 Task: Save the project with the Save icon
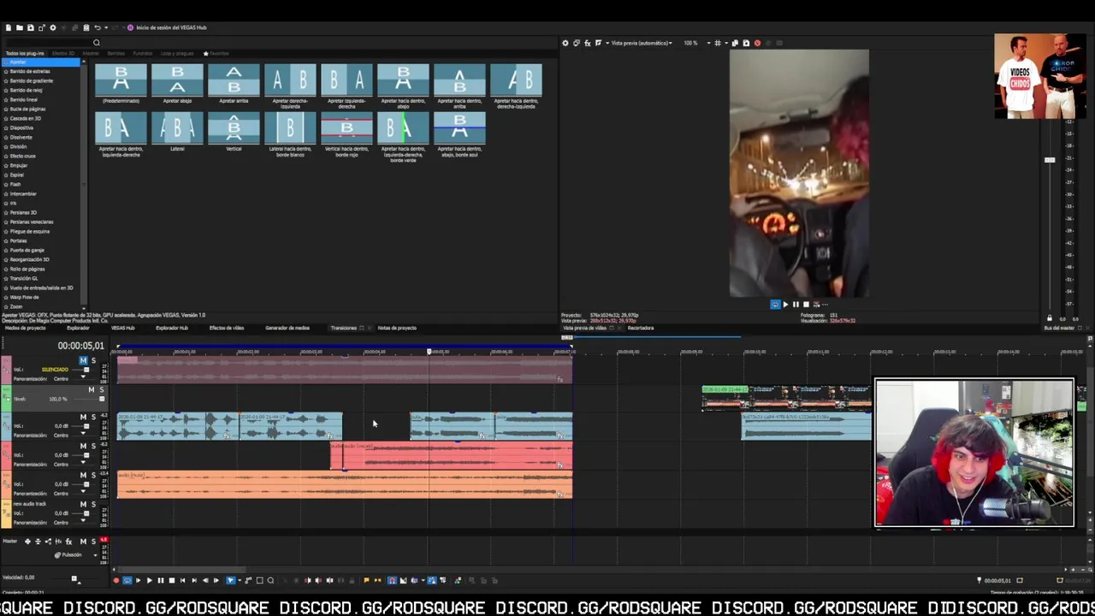[x=31, y=27]
